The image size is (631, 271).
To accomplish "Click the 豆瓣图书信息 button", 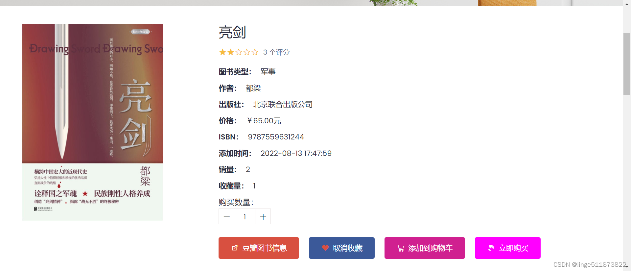I will coord(259,248).
